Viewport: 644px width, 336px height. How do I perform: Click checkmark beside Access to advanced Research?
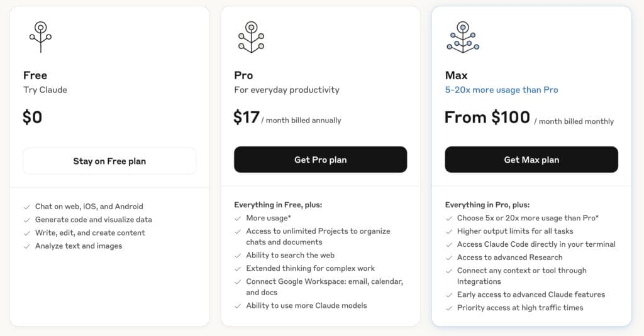click(448, 257)
